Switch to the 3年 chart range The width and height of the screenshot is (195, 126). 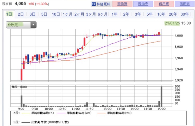click(138, 14)
